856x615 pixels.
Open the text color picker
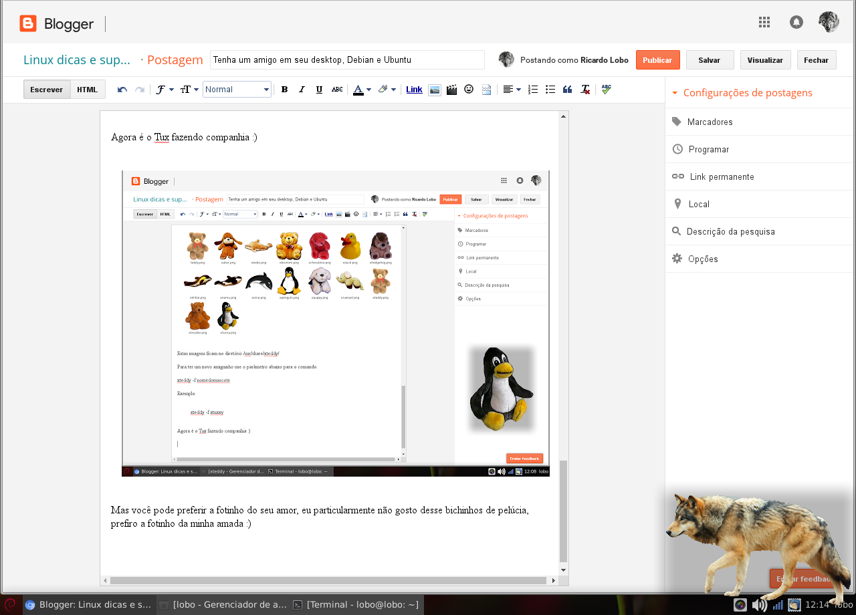[x=362, y=90]
